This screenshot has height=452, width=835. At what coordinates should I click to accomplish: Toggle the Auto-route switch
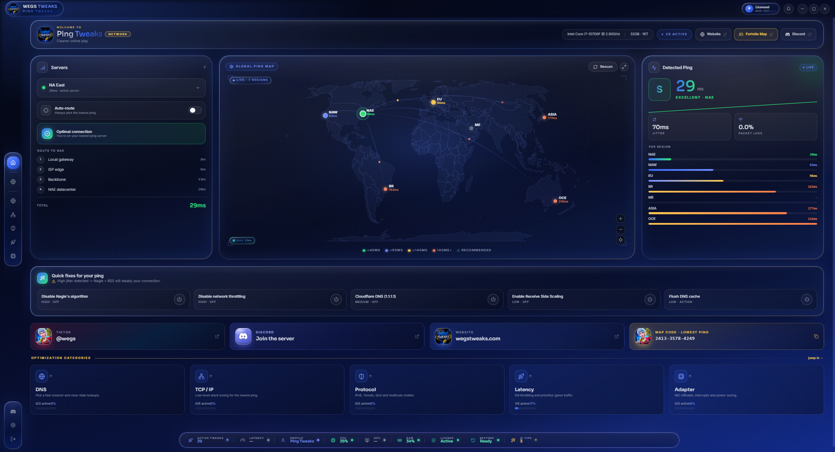coord(195,110)
